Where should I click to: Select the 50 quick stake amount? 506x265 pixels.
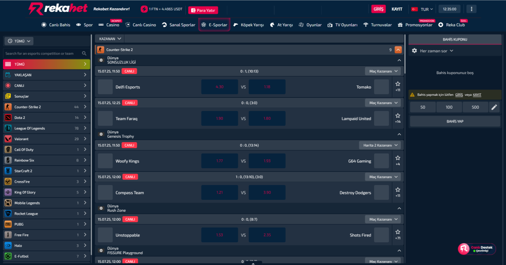coord(423,107)
